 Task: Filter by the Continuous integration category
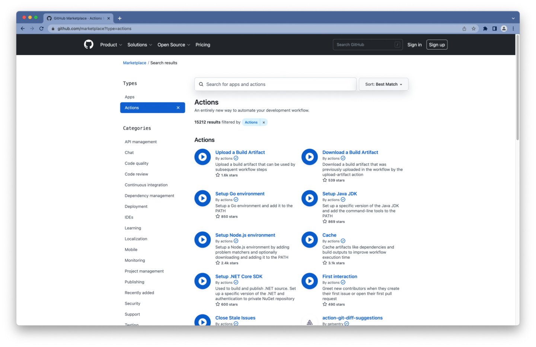[x=146, y=185]
